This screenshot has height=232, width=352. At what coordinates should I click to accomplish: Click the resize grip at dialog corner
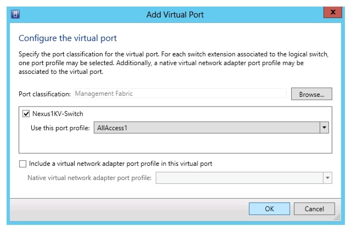[x=337, y=217]
